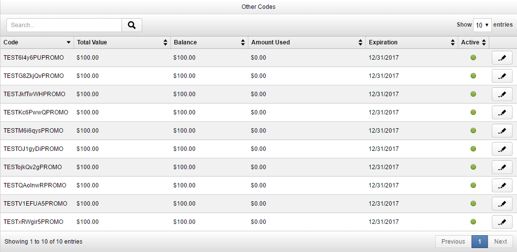Select code text TEST6I4y6PUPROMO
The width and height of the screenshot is (517, 252).
[34, 58]
